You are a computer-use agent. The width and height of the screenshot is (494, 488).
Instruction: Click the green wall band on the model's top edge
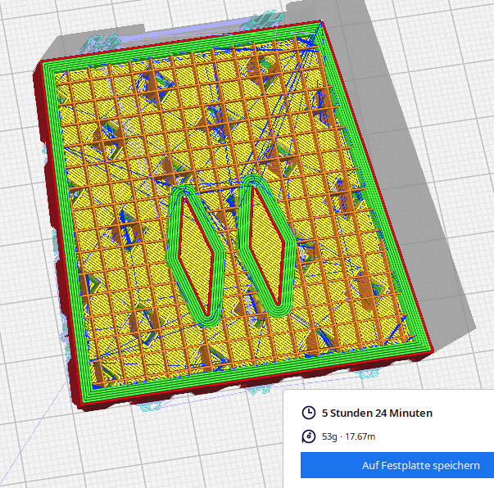180,47
